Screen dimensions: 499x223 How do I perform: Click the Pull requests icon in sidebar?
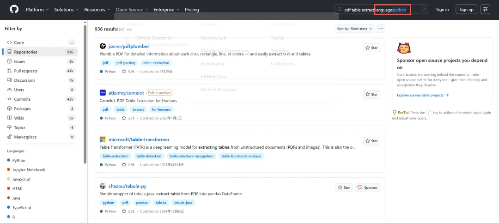coord(10,71)
